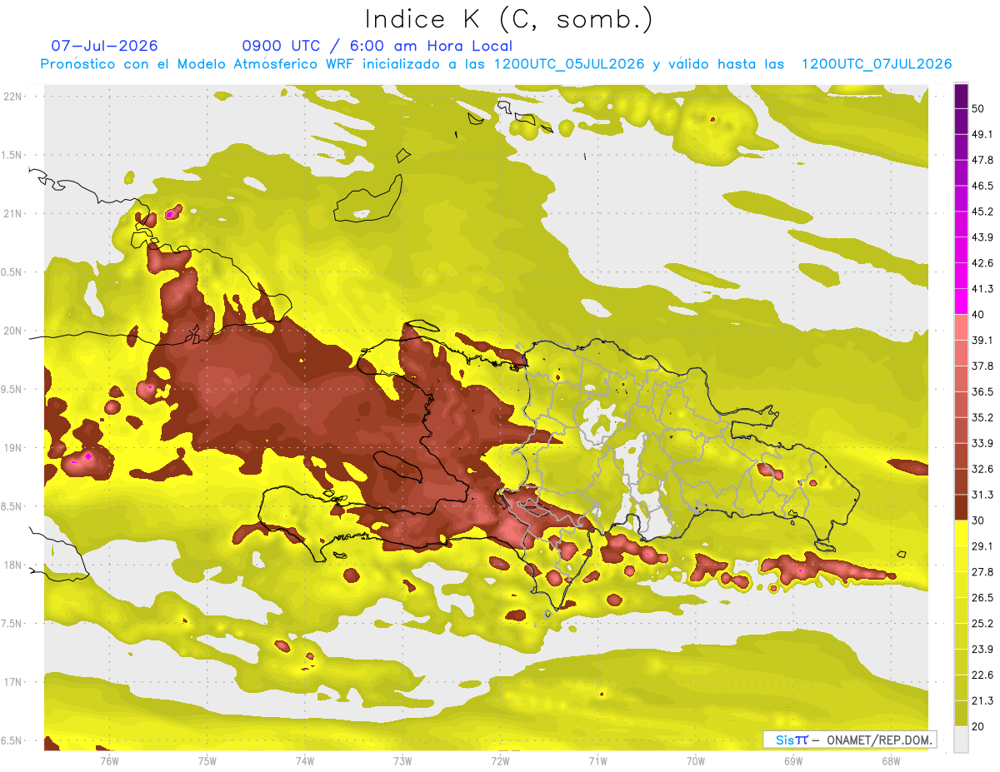Click the colorbar value "36.5"
The image size is (1000, 772).
(982, 391)
